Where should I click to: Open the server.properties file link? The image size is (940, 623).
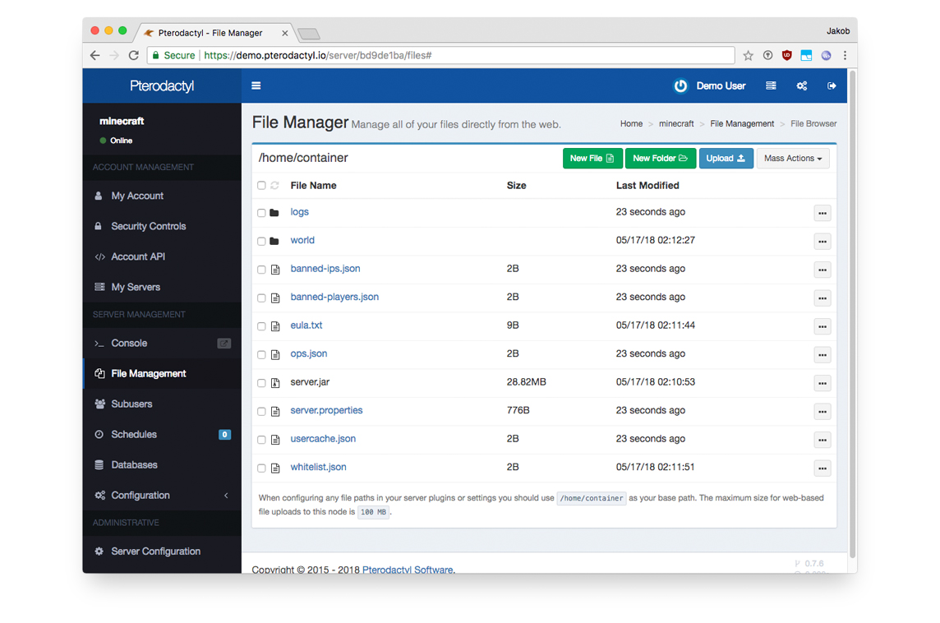pyautogui.click(x=326, y=410)
